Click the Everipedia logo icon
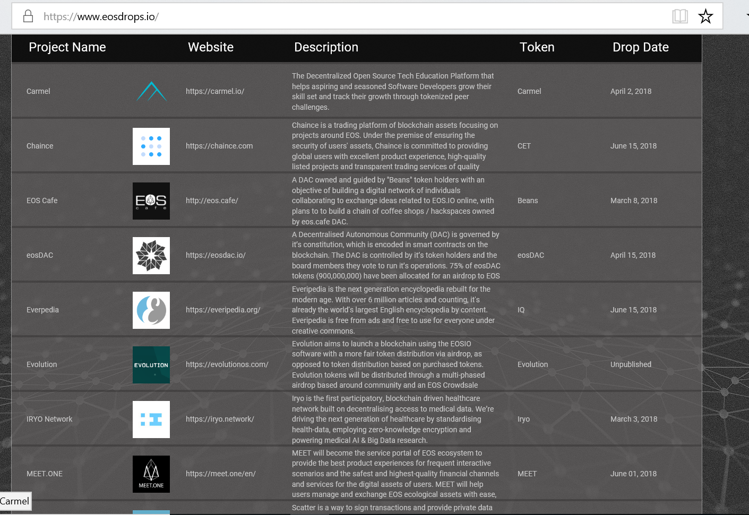 [x=151, y=310]
